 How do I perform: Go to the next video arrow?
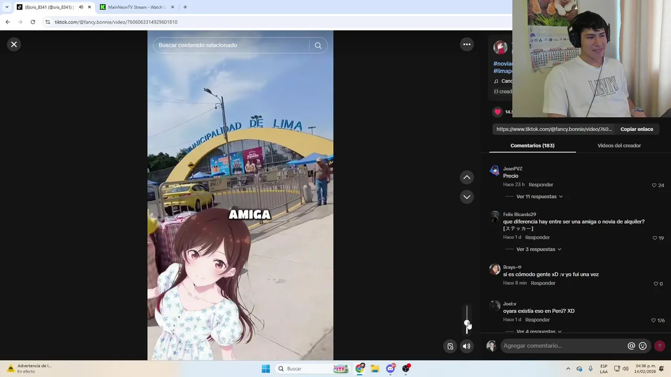point(467,197)
